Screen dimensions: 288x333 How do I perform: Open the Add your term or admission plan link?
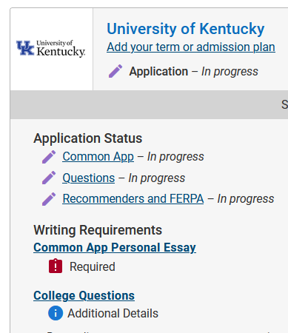(x=191, y=47)
